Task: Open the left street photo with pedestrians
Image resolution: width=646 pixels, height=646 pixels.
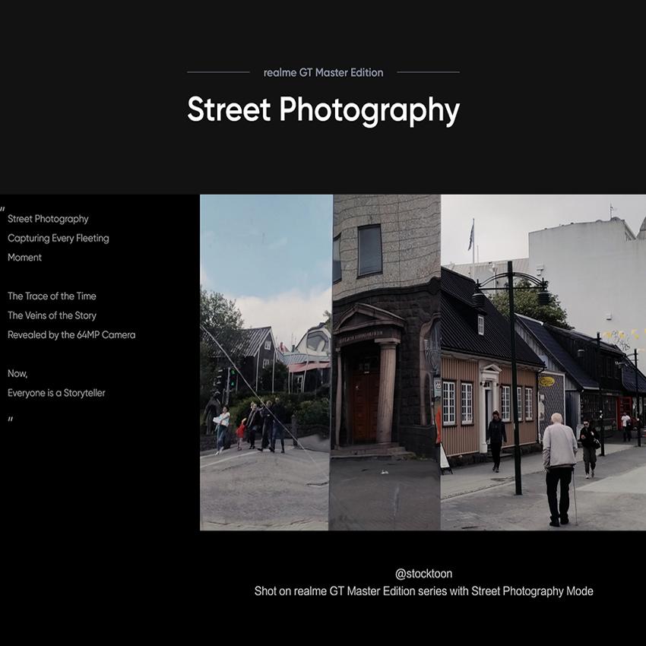Action: [x=266, y=362]
